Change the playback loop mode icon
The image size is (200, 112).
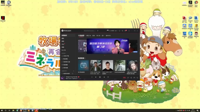[92, 77]
